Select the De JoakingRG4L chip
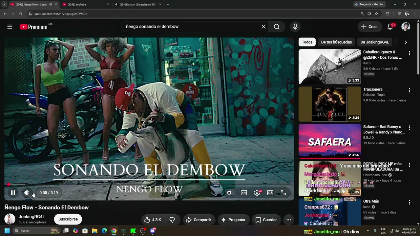The width and height of the screenshot is (420, 236). click(375, 42)
